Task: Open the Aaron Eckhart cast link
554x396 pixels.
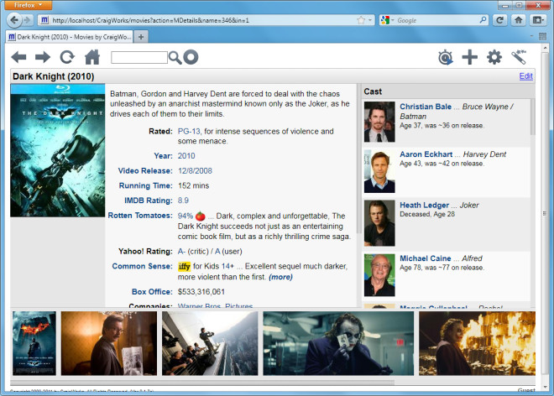Action: pyautogui.click(x=426, y=154)
